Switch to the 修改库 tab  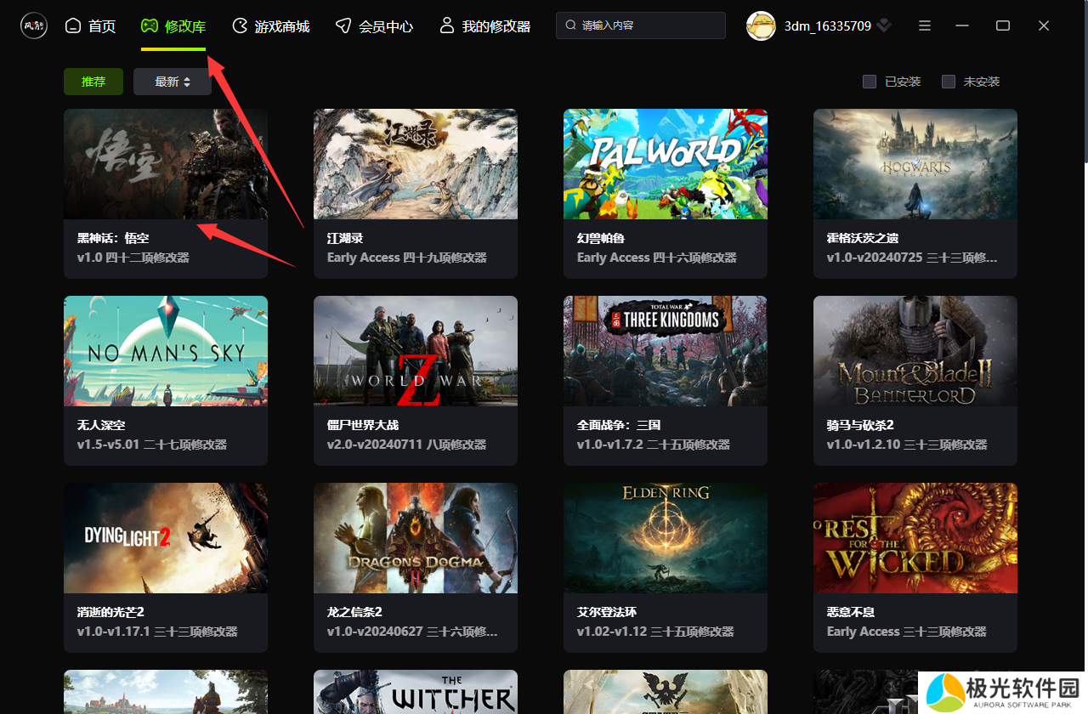pyautogui.click(x=173, y=26)
